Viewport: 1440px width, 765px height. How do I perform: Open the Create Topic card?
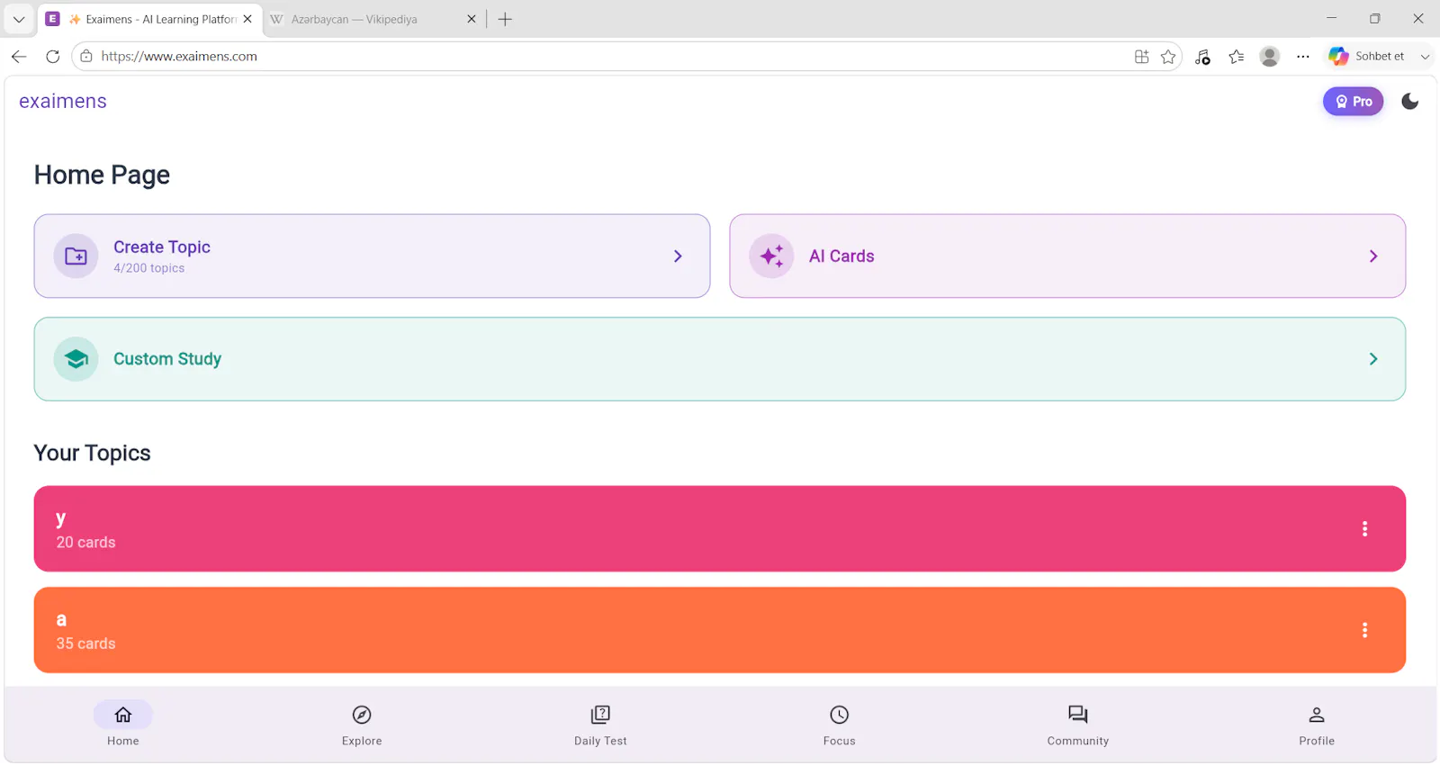[372, 256]
